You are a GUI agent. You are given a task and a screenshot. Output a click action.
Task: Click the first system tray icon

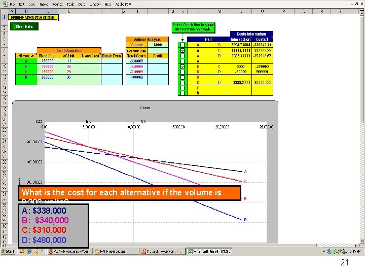click(x=329, y=251)
